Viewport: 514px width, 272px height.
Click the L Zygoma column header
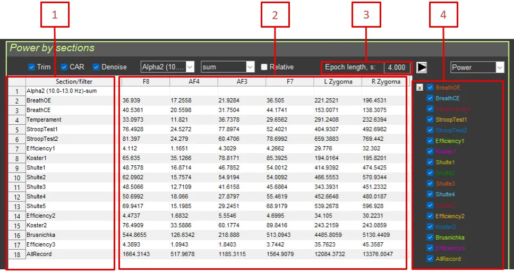337,82
